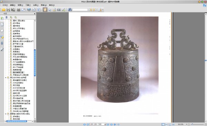207x126 pixels.
Task: Click the binoculars Find icon
Action: click(x=70, y=10)
